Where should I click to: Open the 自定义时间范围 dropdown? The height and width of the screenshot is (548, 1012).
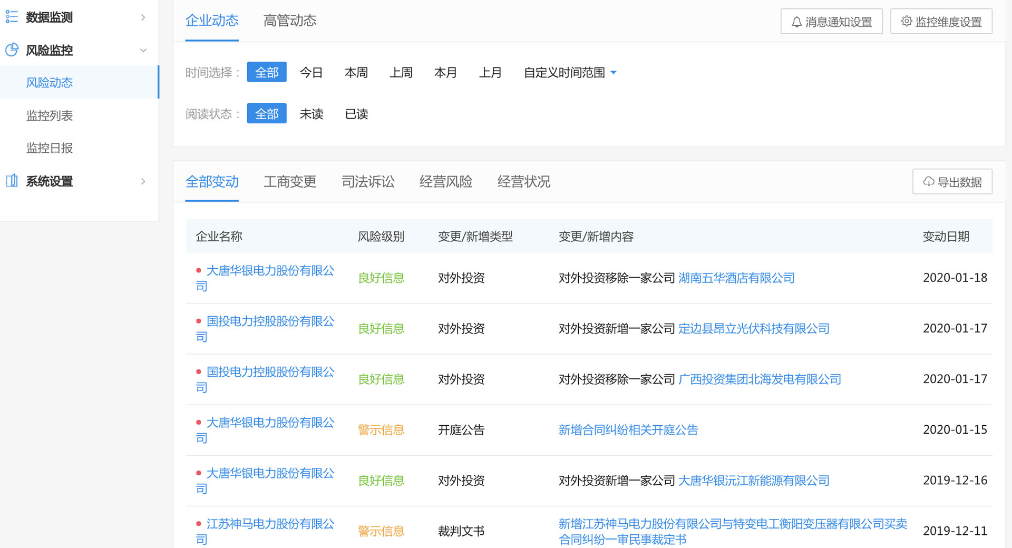(x=569, y=72)
